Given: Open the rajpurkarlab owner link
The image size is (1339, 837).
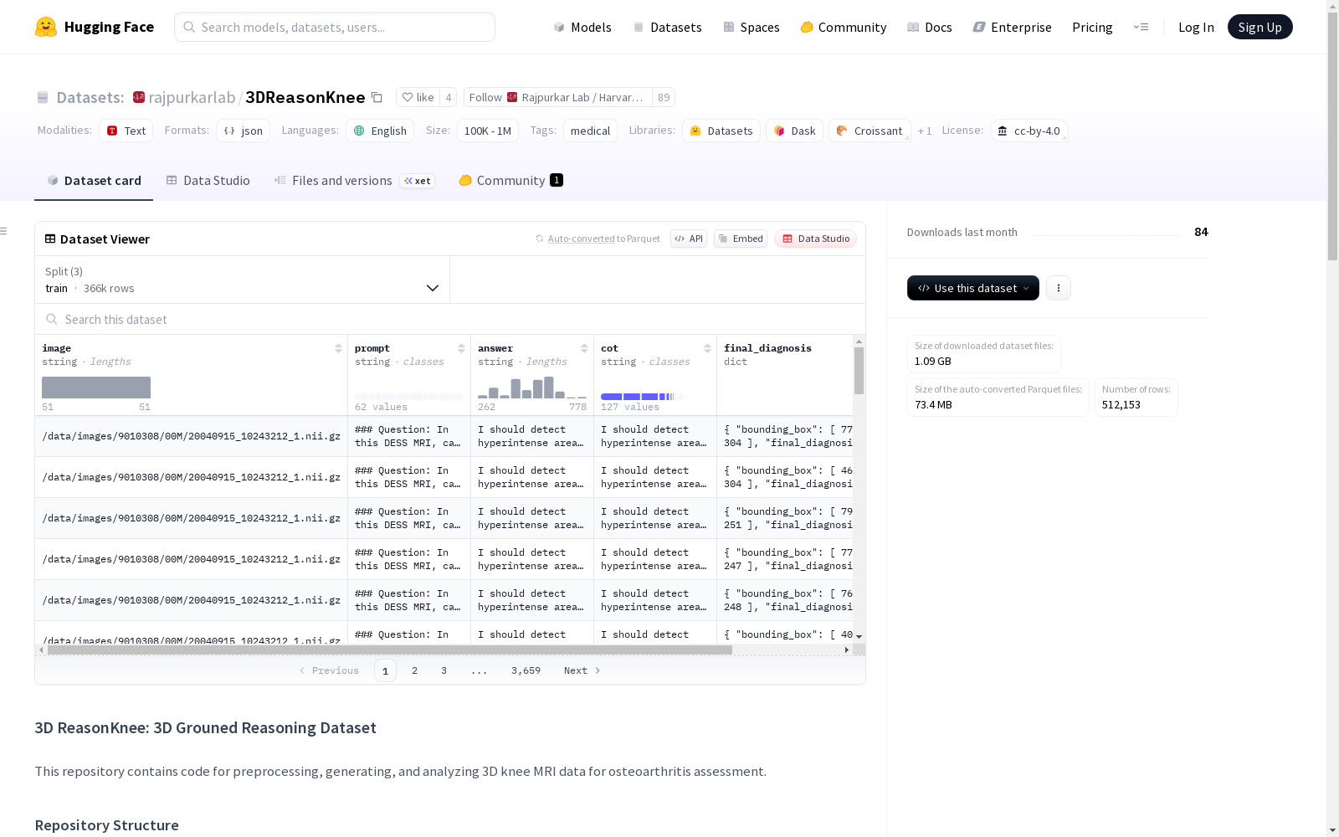Looking at the screenshot, I should tap(192, 97).
